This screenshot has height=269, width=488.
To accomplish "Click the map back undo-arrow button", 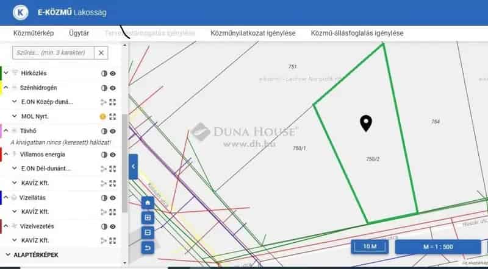I will [x=148, y=248].
